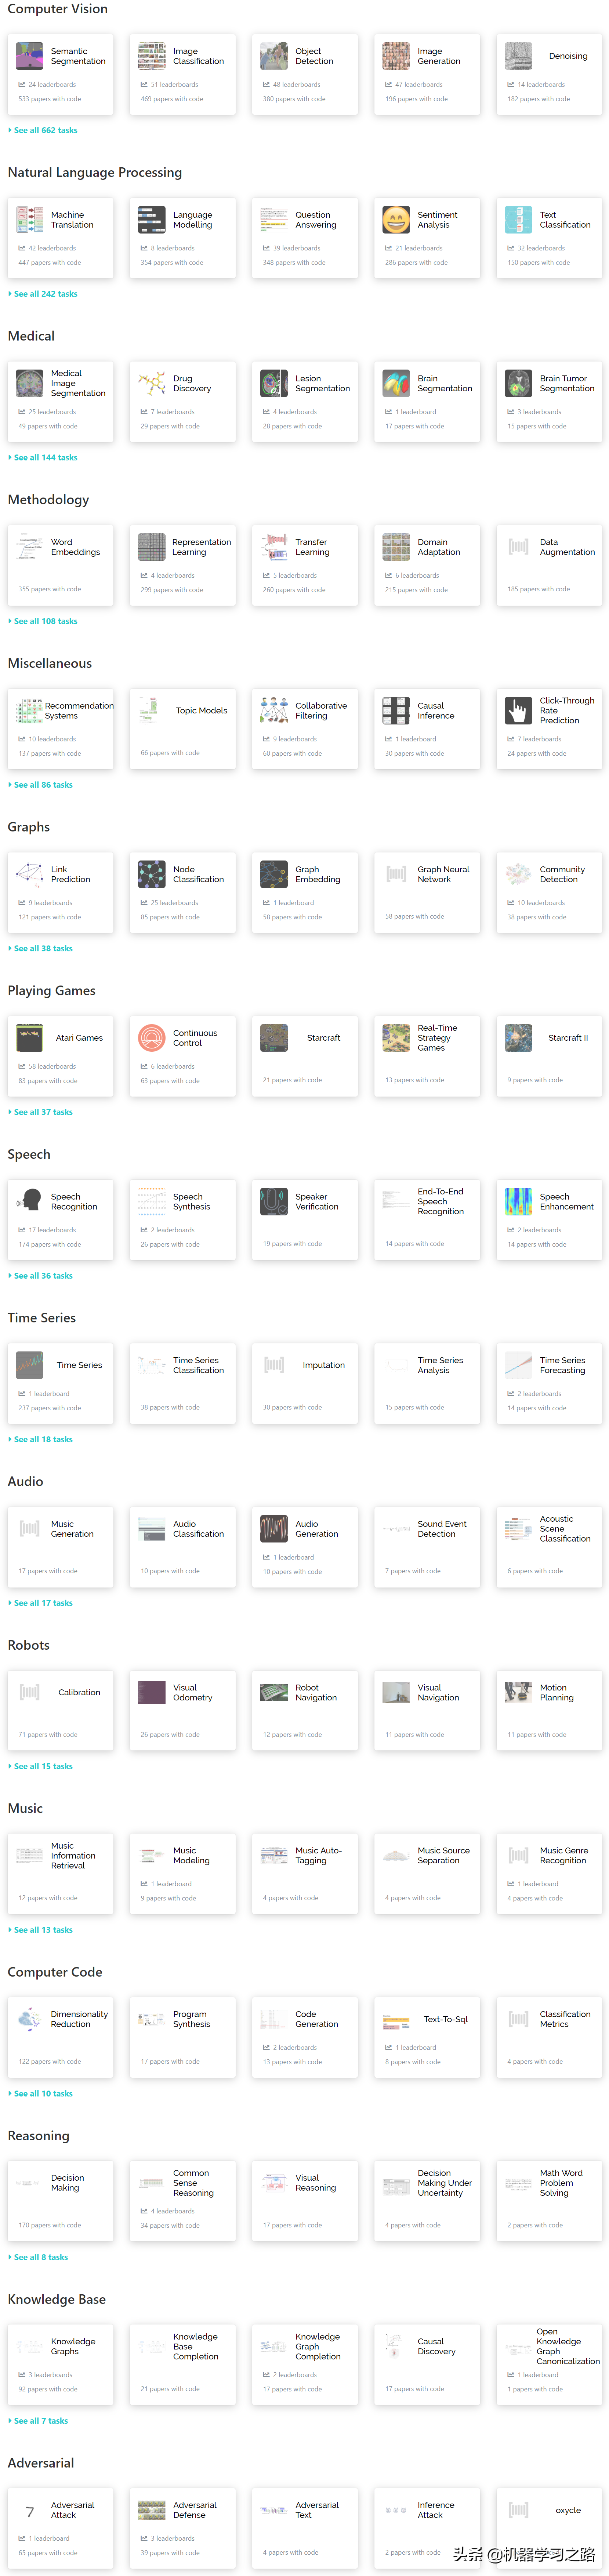Click the Domain Adaptation thumbnail
Screen dimensions: 609x2576
click(x=396, y=547)
